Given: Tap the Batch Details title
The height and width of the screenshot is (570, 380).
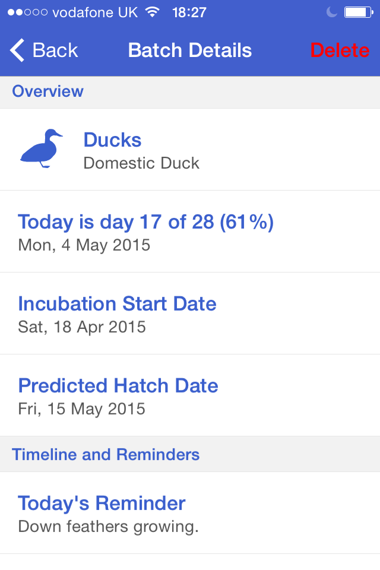Looking at the screenshot, I should coord(190,50).
